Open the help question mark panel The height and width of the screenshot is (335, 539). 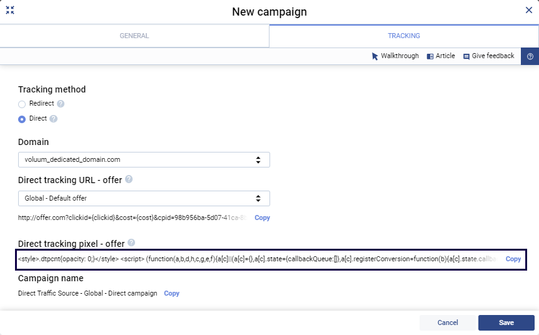coord(530,56)
